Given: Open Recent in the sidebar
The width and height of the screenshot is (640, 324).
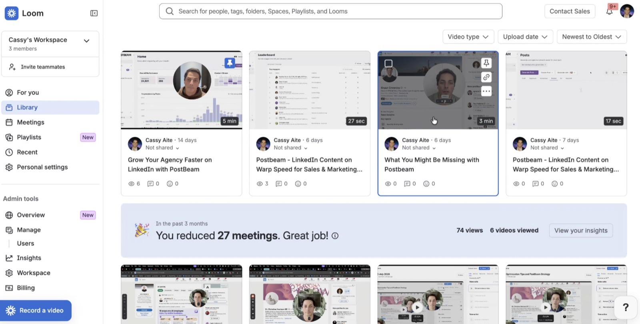Looking at the screenshot, I should pyautogui.click(x=50, y=152).
